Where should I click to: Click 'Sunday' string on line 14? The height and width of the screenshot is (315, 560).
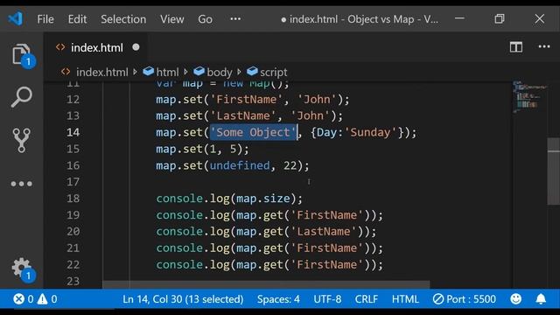[370, 132]
